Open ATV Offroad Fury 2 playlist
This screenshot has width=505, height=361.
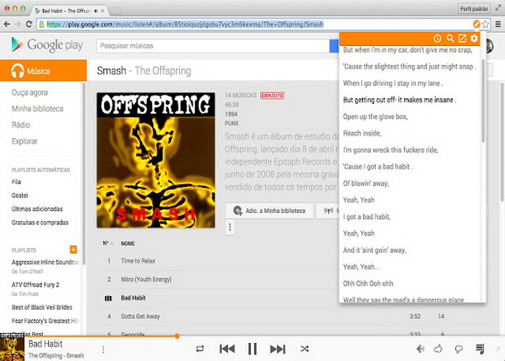coord(35,284)
